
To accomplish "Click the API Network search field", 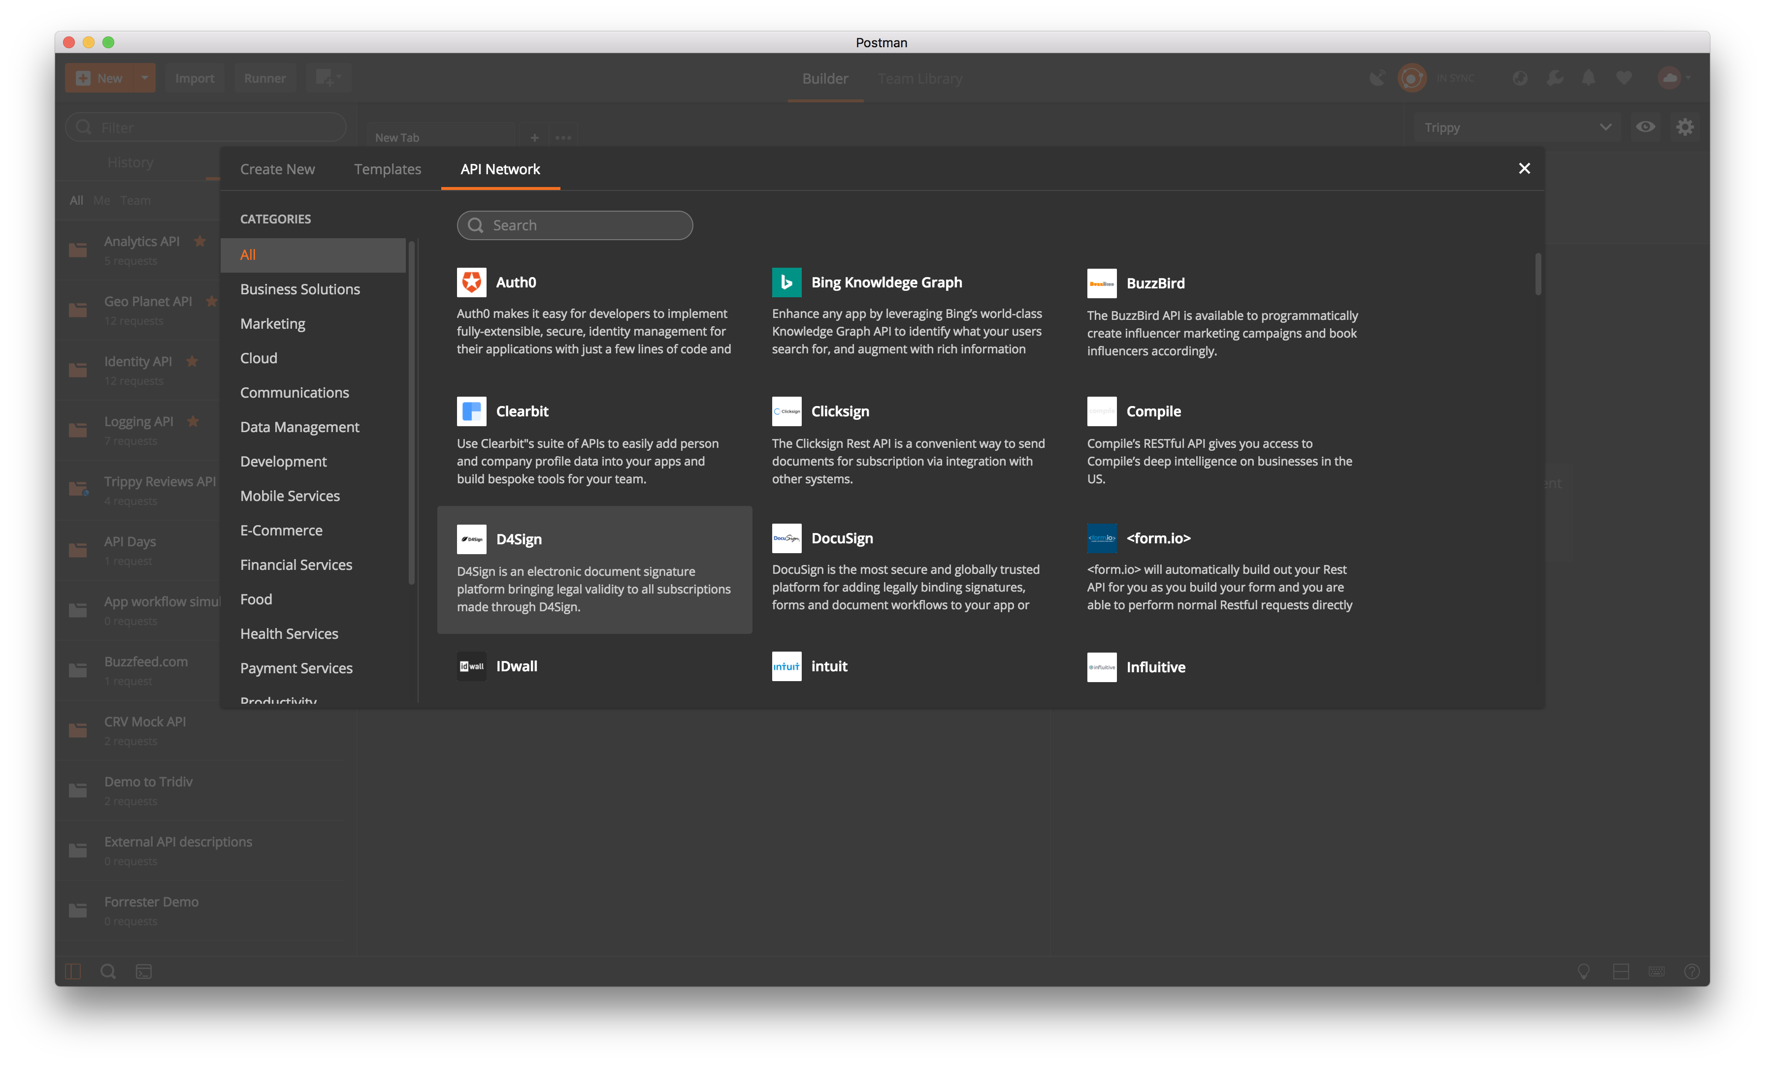I will click(x=575, y=225).
